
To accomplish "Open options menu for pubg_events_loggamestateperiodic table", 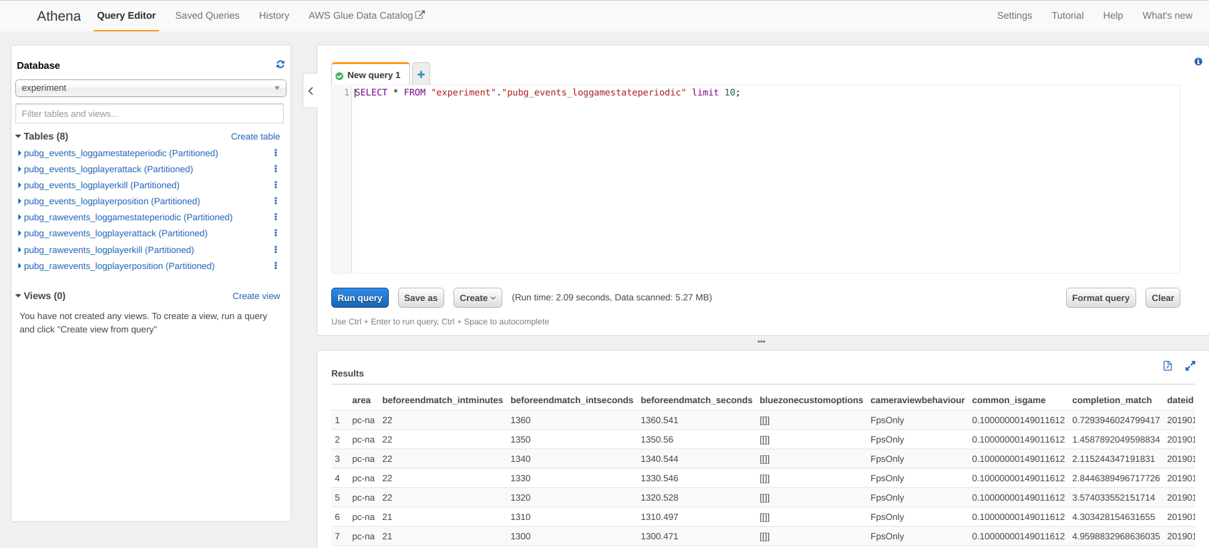I will click(x=276, y=153).
